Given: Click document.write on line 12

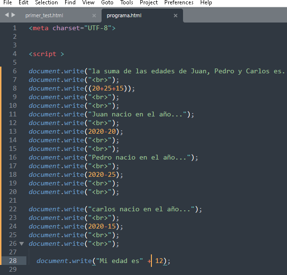Looking at the screenshot, I should [x=57, y=123].
